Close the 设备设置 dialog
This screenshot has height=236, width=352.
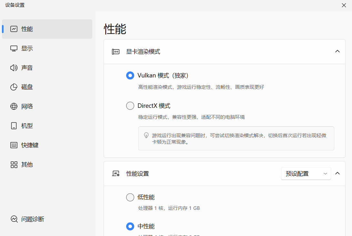click(344, 5)
